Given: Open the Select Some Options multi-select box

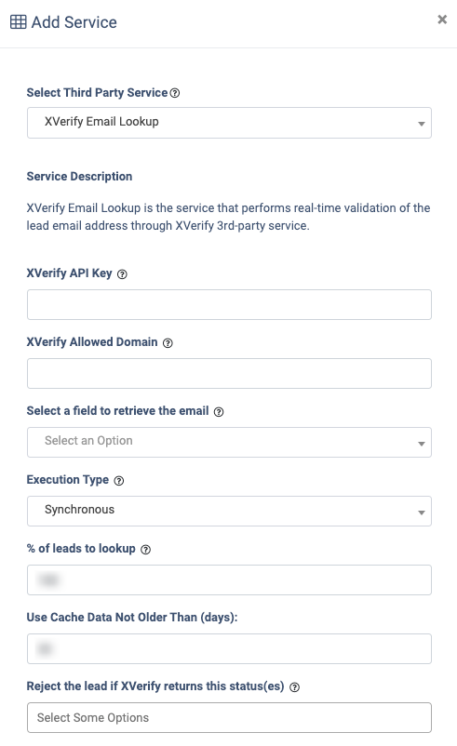Looking at the screenshot, I should click(229, 717).
